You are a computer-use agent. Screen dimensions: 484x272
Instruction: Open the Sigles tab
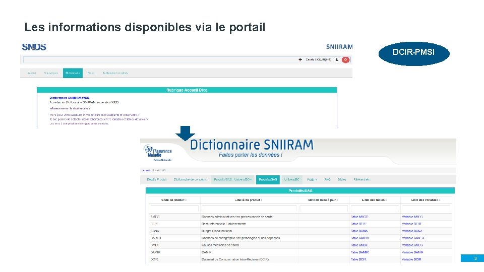point(342,179)
